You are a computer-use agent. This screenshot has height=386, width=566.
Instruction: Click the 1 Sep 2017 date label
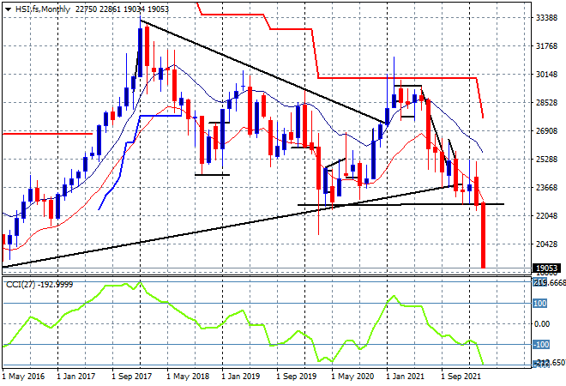pyautogui.click(x=132, y=377)
